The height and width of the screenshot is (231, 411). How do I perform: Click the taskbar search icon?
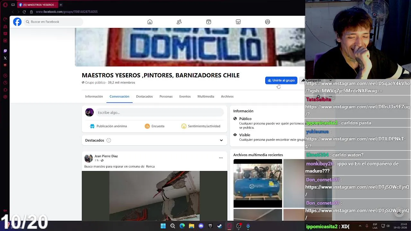(x=173, y=226)
